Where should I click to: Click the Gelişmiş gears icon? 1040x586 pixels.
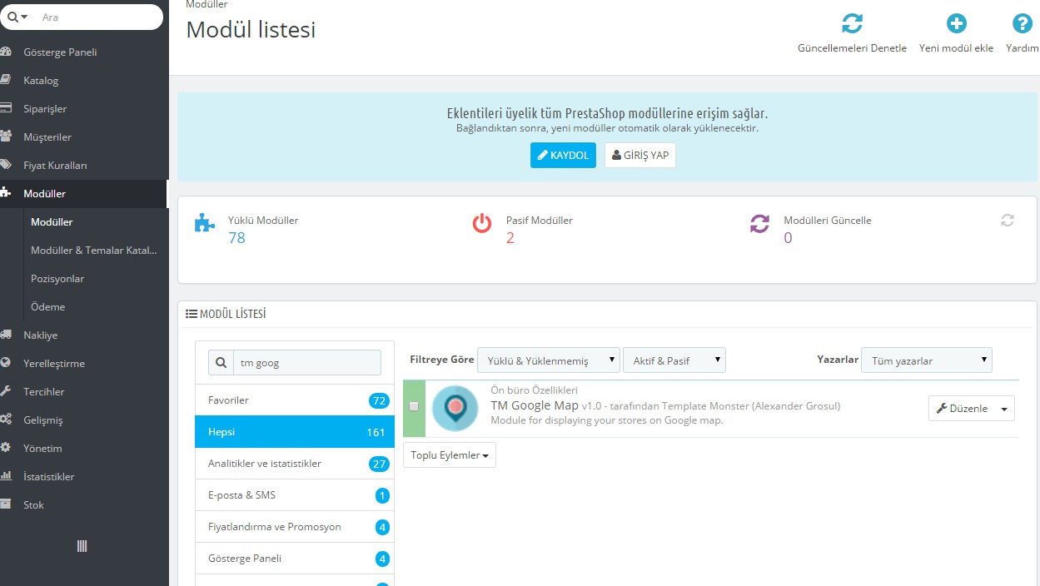(x=6, y=420)
